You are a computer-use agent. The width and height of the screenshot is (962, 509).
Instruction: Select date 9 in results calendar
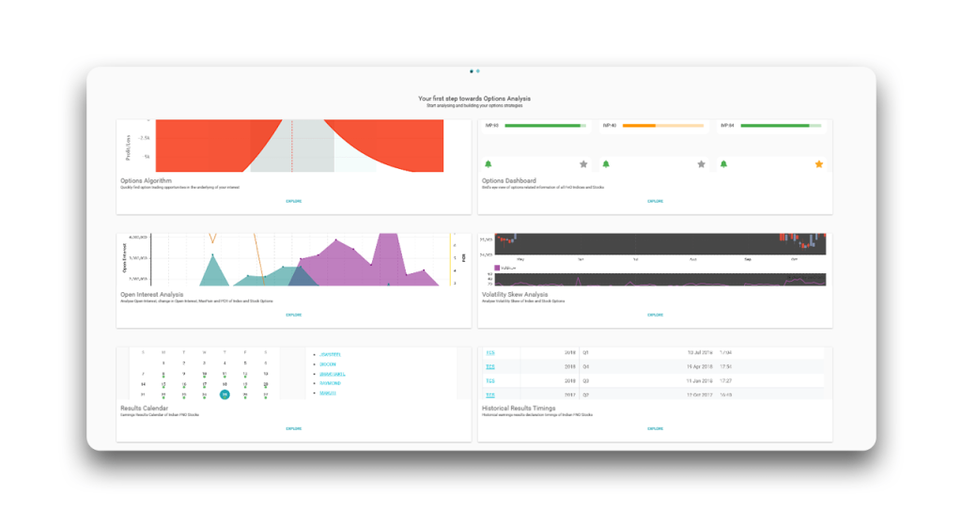tap(183, 374)
